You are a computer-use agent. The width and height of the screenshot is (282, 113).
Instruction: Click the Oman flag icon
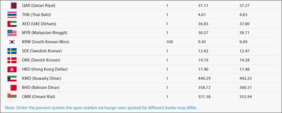click(12, 96)
